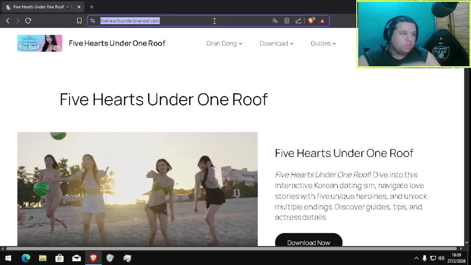Open the Brave Shields lion icon
This screenshot has height=265, width=471.
click(x=311, y=21)
